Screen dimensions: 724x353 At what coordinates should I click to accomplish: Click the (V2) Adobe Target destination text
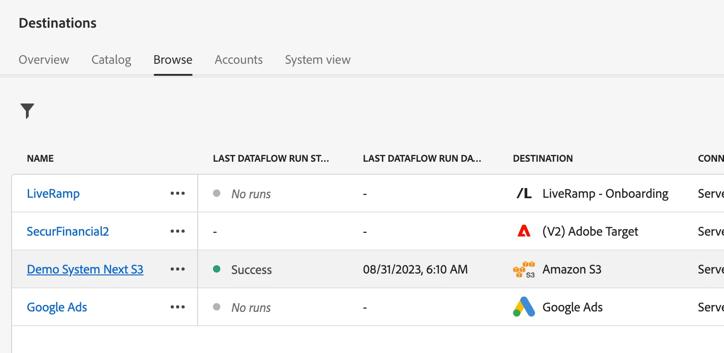(590, 231)
